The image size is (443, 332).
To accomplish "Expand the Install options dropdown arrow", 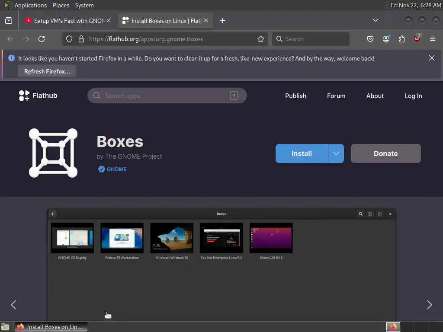I will click(336, 153).
